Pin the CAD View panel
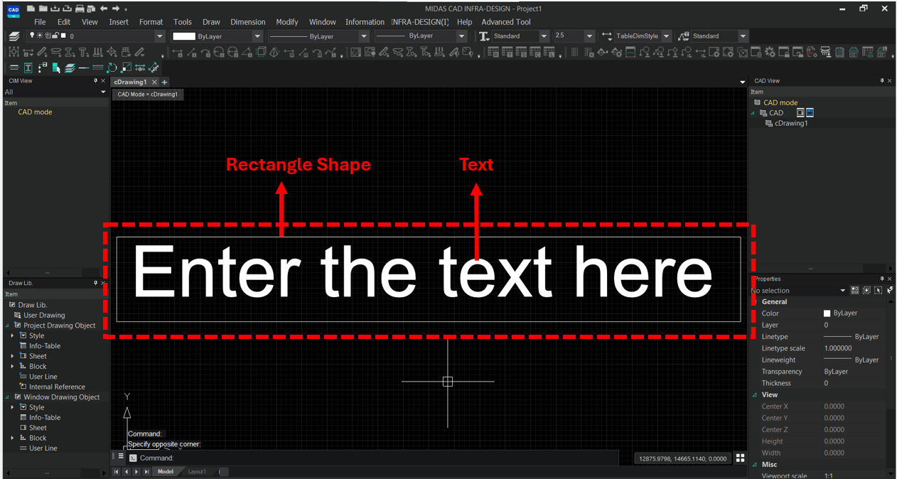897x479 pixels. point(882,81)
